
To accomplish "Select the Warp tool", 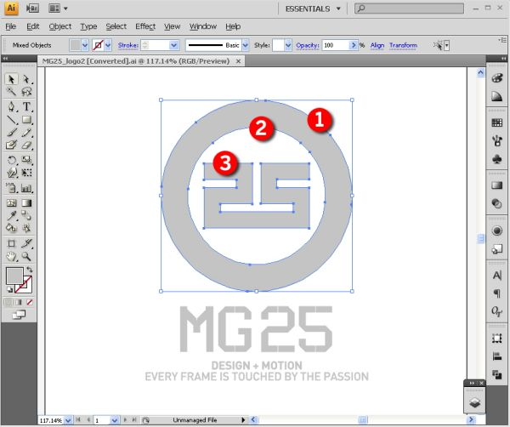I will (x=11, y=173).
